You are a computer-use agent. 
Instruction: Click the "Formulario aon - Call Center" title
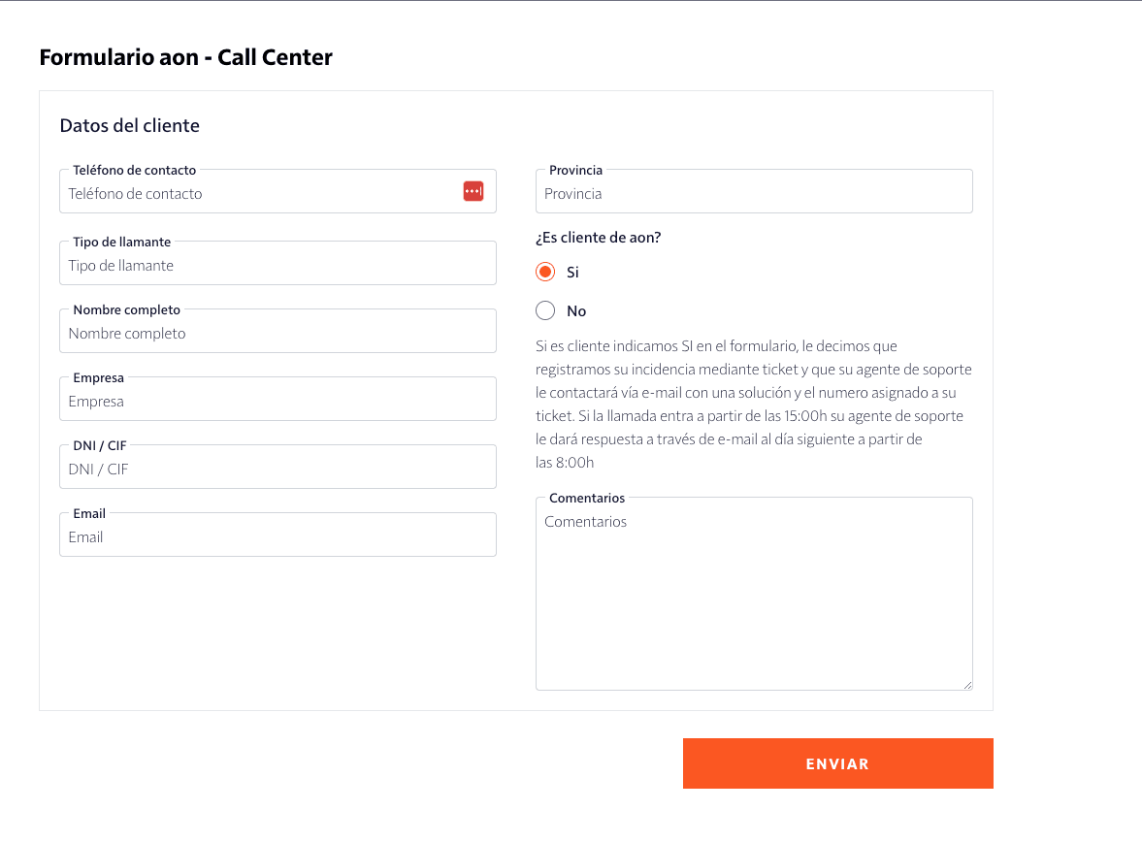click(185, 57)
